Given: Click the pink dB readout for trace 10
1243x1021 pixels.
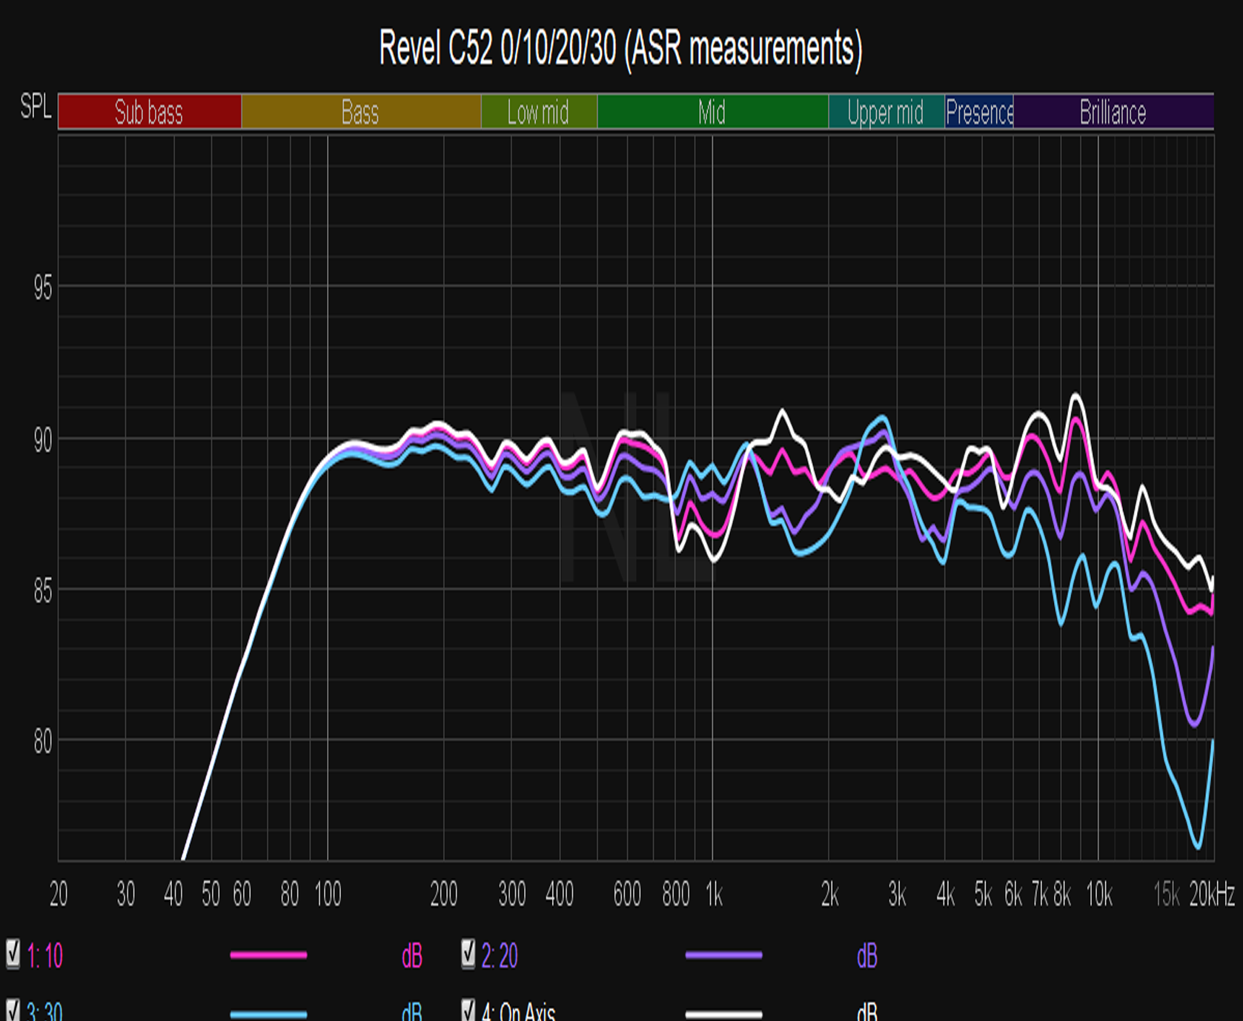Looking at the screenshot, I should tap(412, 957).
